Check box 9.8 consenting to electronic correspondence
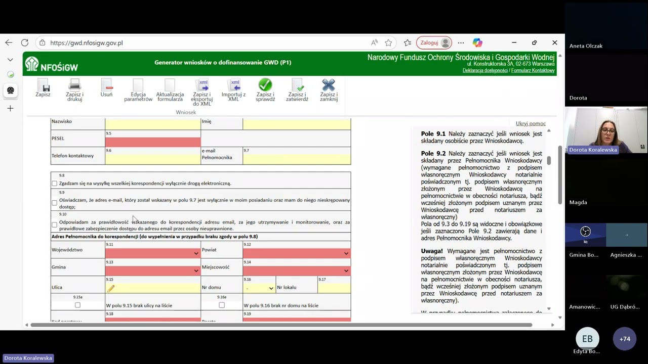The image size is (648, 364). coord(55,184)
